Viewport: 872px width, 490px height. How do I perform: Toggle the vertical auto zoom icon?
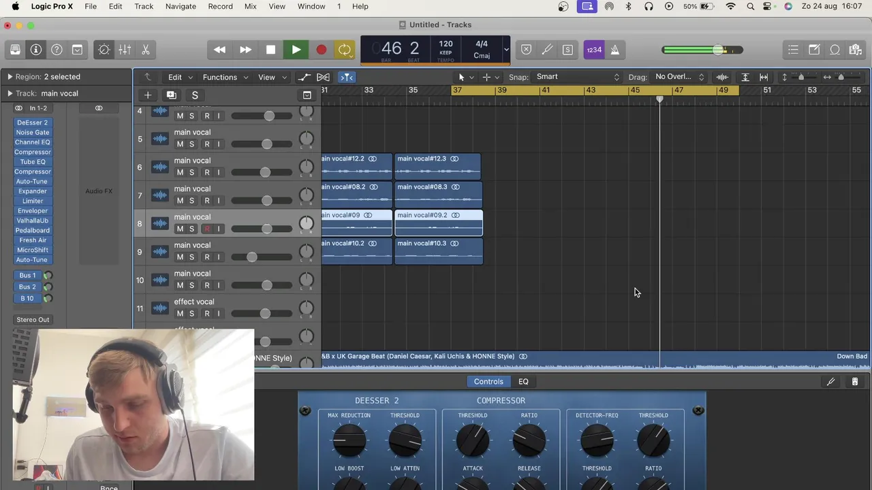(x=745, y=77)
